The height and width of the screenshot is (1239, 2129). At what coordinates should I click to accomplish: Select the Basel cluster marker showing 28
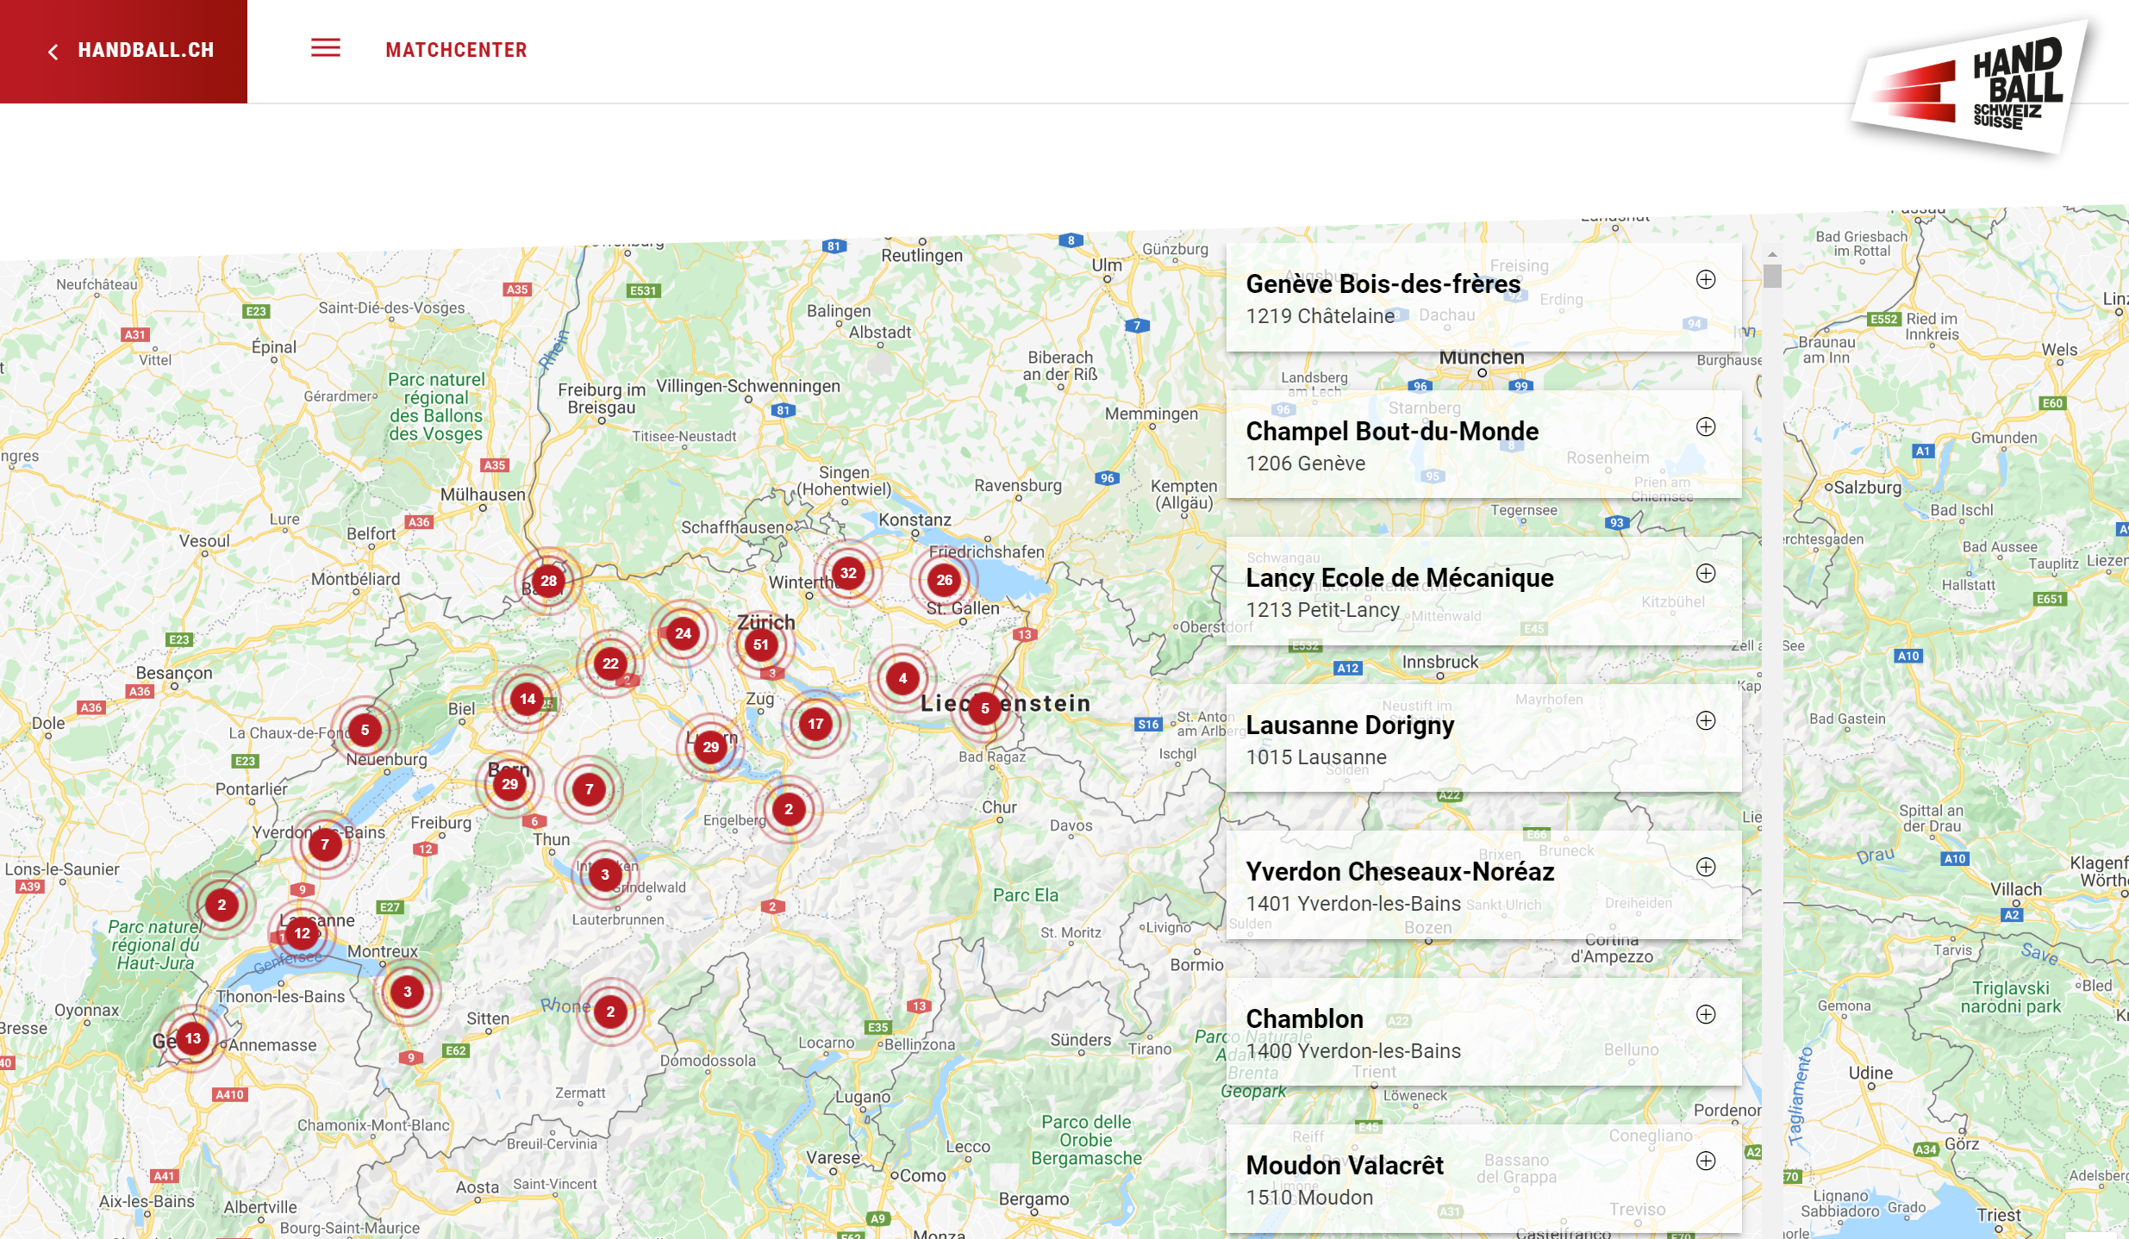click(x=548, y=581)
